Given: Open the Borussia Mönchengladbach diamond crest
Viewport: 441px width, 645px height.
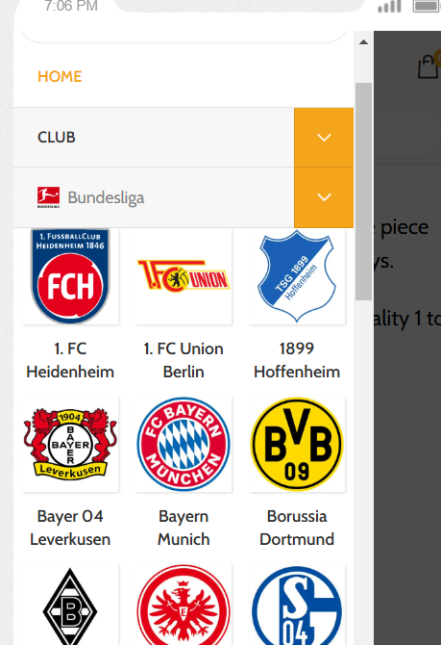Looking at the screenshot, I should pyautogui.click(x=70, y=605).
